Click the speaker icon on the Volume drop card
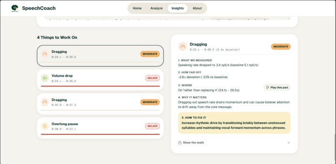336x164 pixels. pyautogui.click(x=45, y=78)
